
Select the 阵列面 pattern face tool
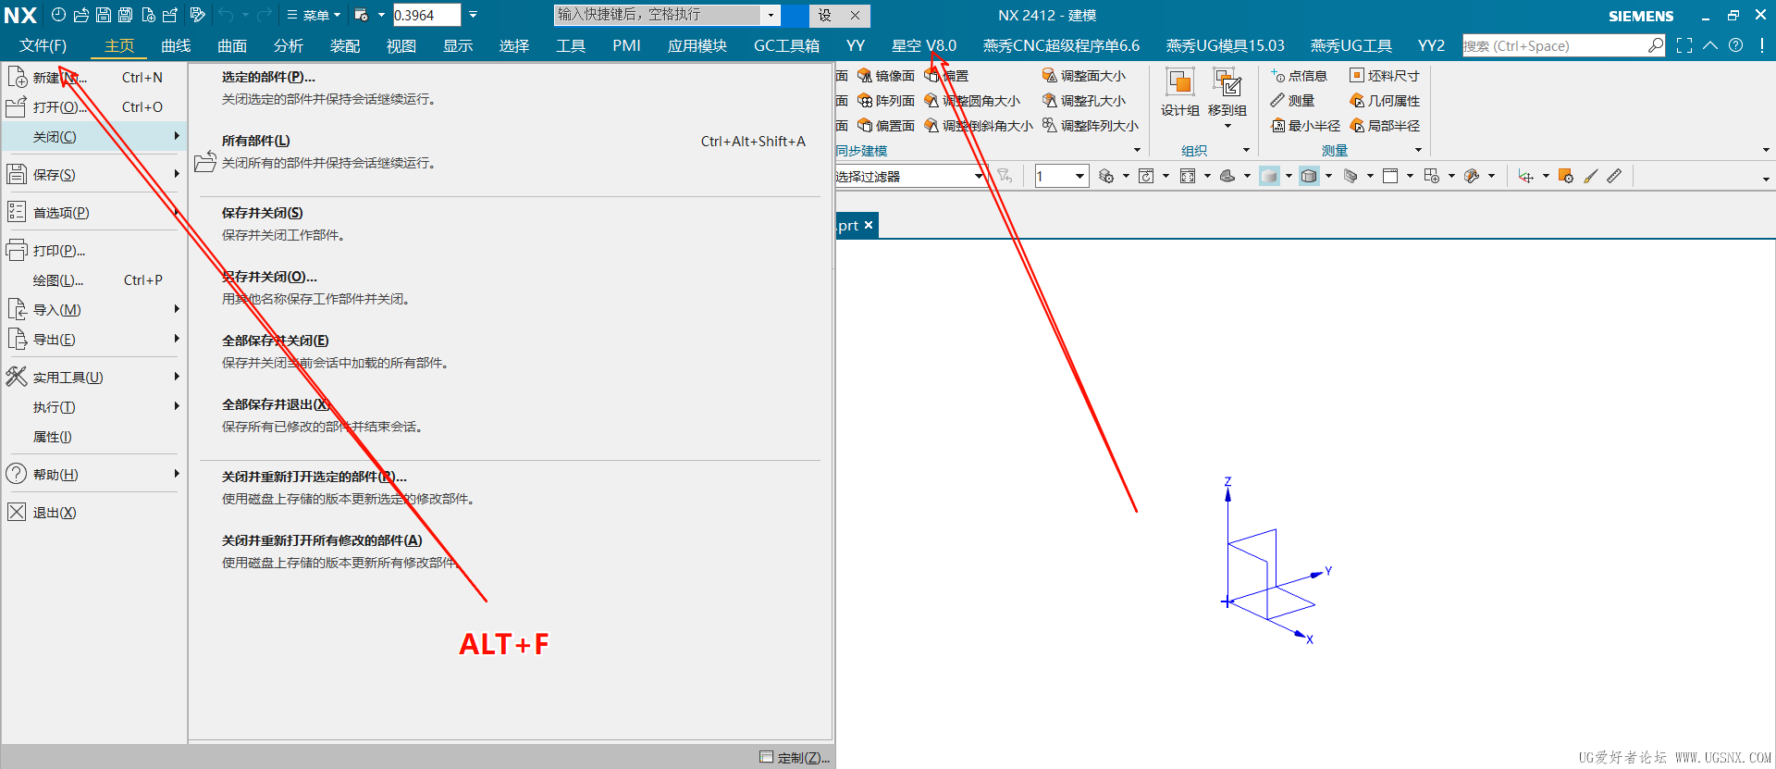pos(885,101)
